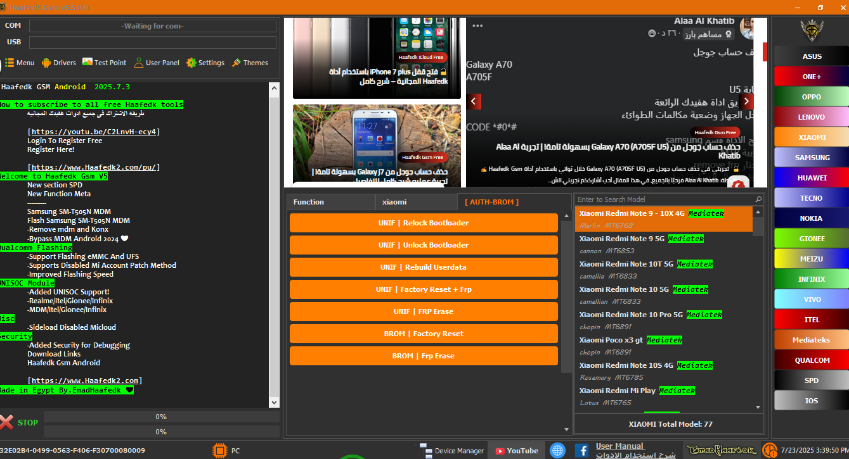
Task: Click the Facebook icon in status bar
Action: point(581,450)
